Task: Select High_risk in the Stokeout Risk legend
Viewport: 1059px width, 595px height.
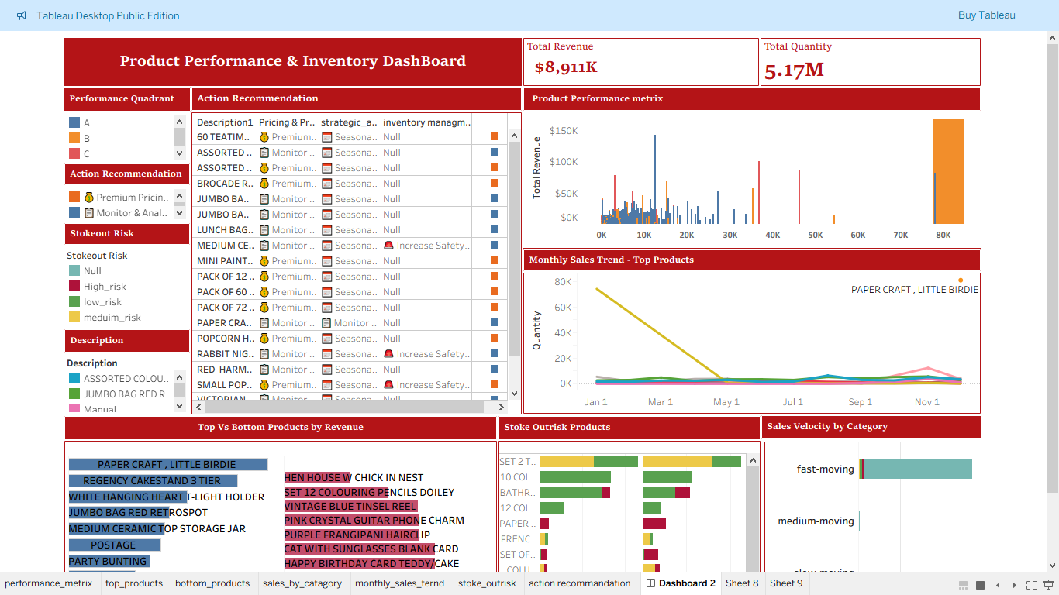Action: [x=75, y=286]
